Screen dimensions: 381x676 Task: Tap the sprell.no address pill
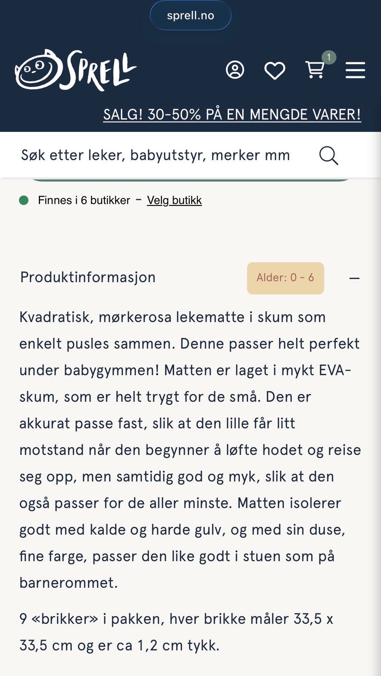[190, 15]
